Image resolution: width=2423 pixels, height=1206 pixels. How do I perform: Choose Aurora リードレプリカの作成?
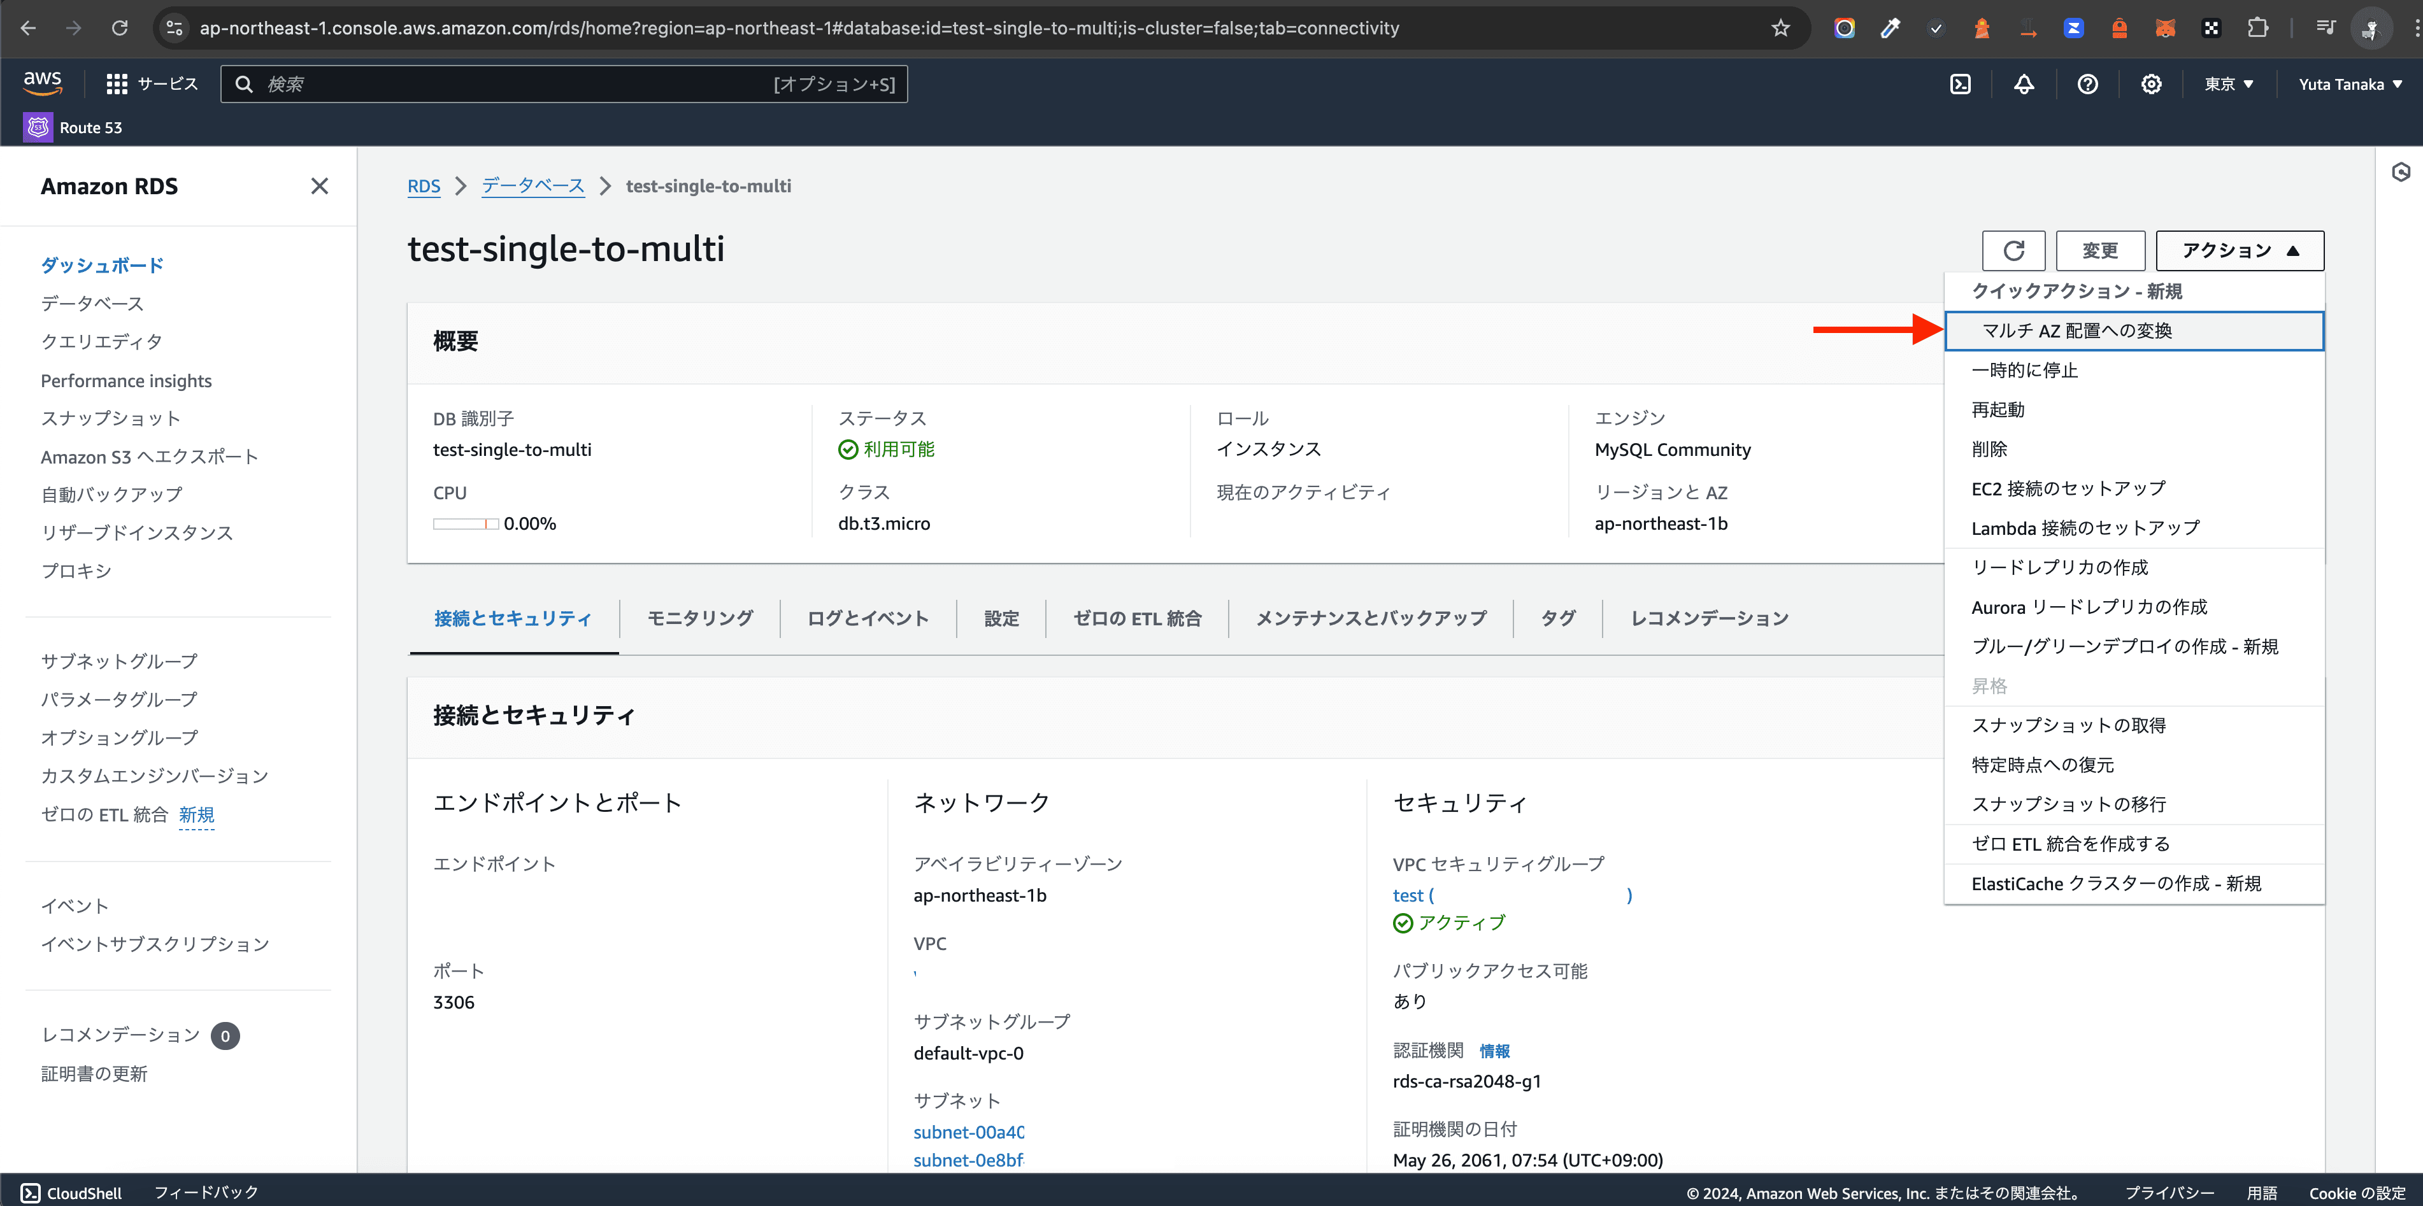[2133, 607]
